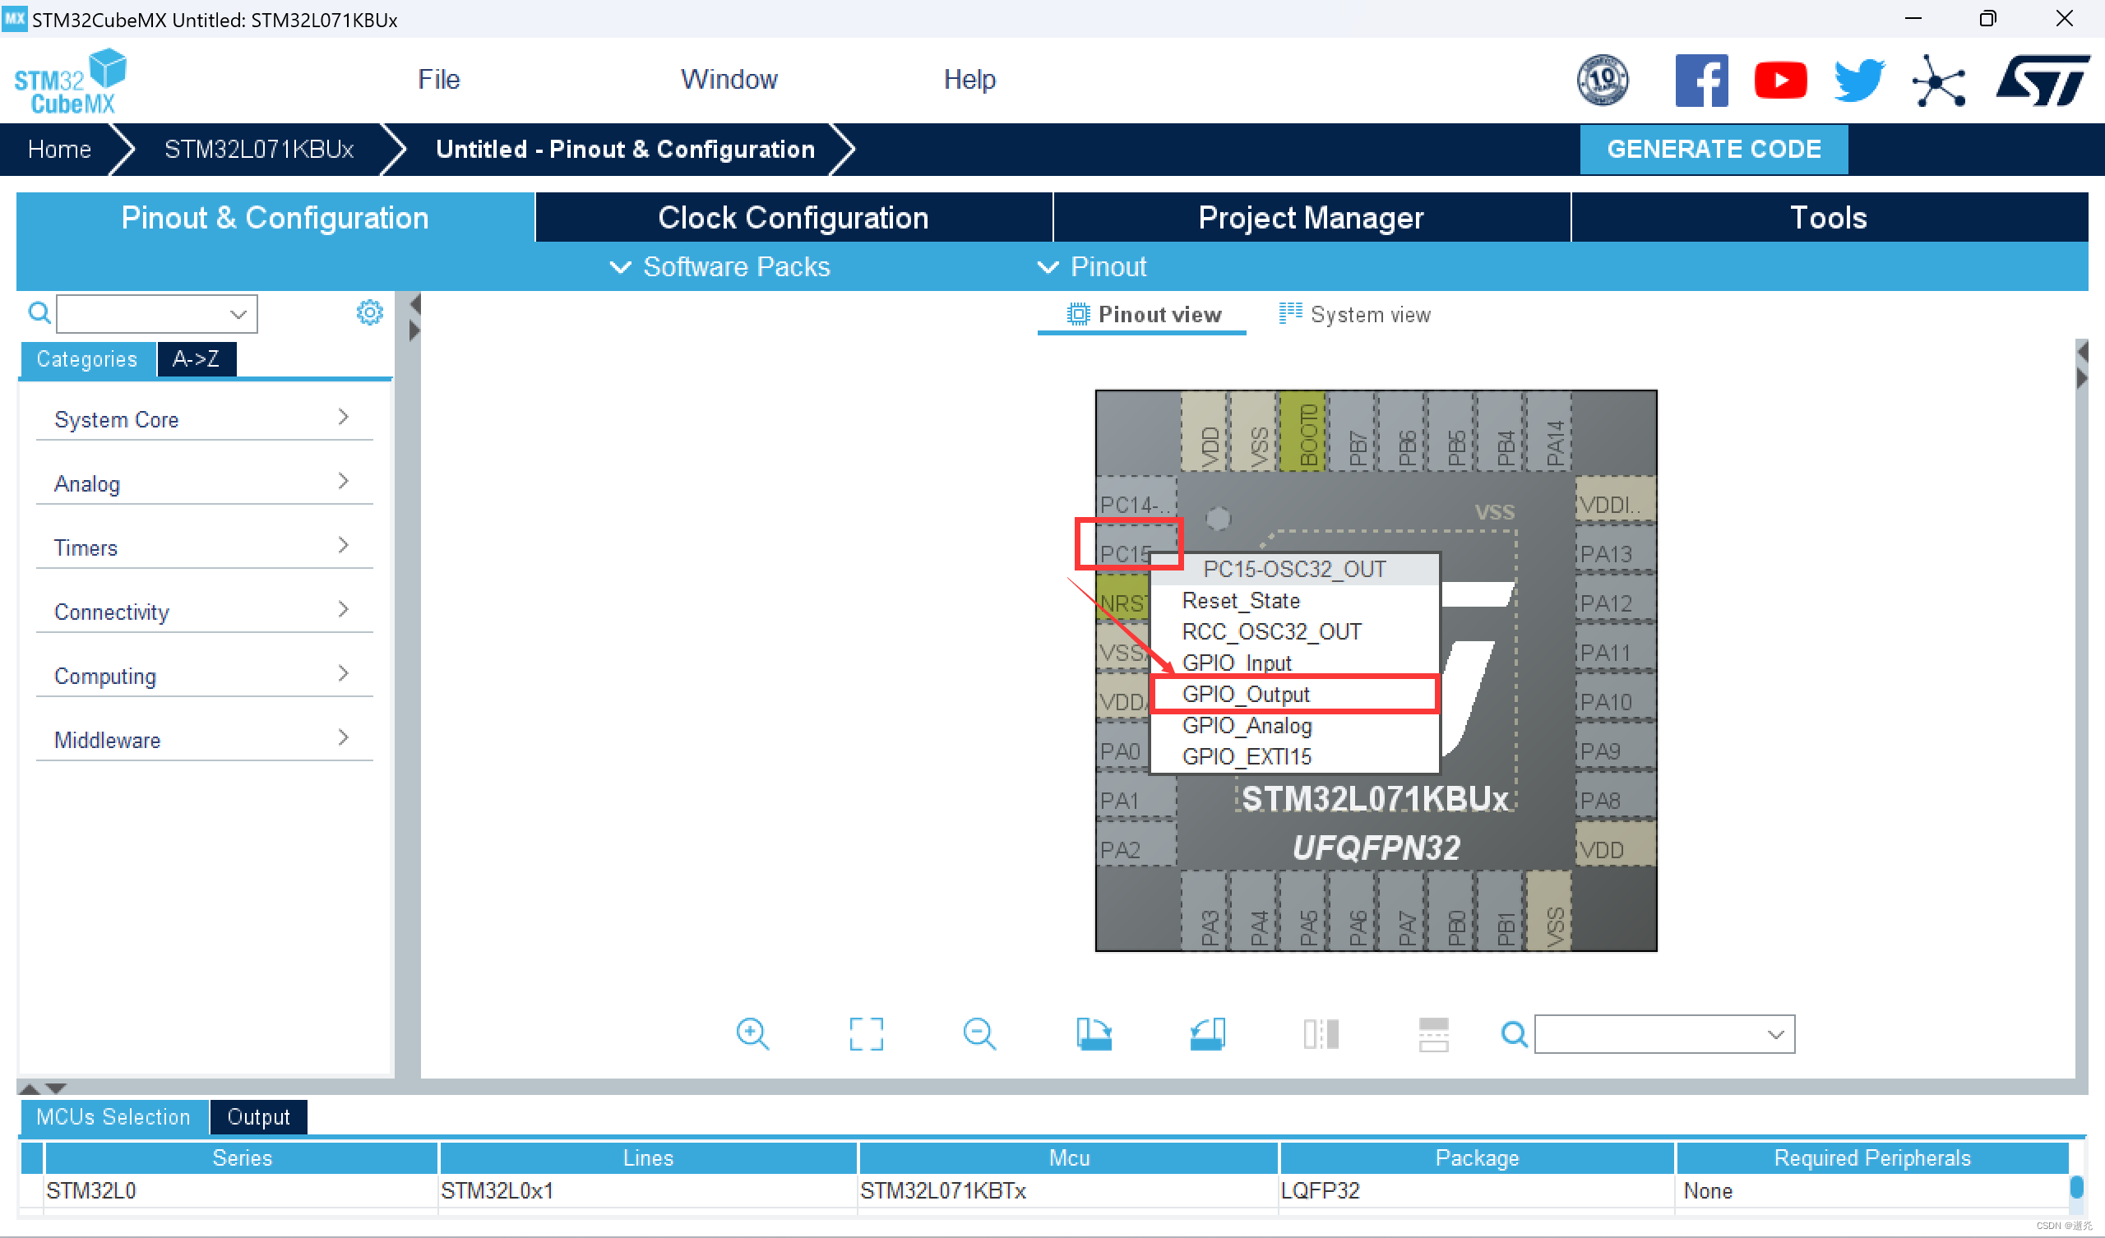Screen dimensions: 2105x1238
Task: Click the peripheral search magnifier icon
Action: (39, 313)
